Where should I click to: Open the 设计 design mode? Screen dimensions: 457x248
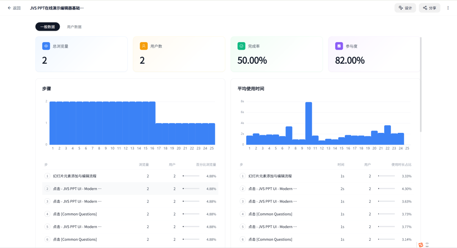[x=405, y=8]
